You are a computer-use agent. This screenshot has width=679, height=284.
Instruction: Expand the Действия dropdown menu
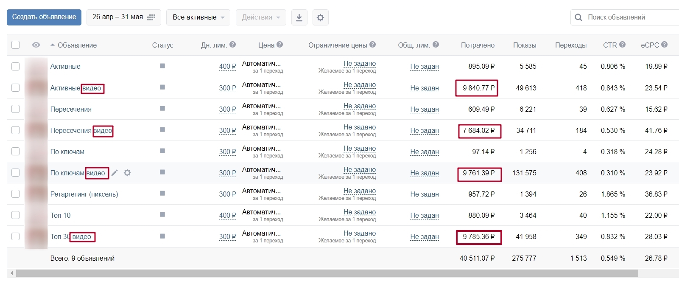click(260, 17)
